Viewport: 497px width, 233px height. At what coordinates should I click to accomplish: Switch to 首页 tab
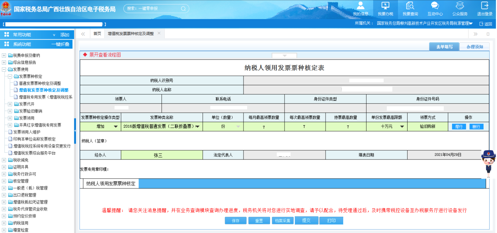[97, 34]
